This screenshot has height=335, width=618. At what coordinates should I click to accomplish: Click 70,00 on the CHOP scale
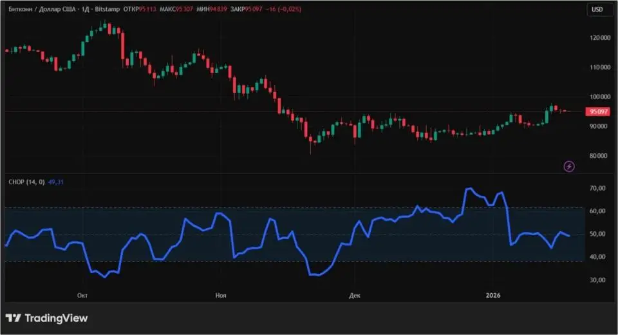[x=597, y=188]
